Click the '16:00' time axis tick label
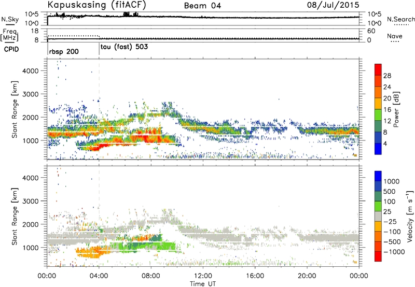This screenshot has height=287, width=415. tap(255, 276)
